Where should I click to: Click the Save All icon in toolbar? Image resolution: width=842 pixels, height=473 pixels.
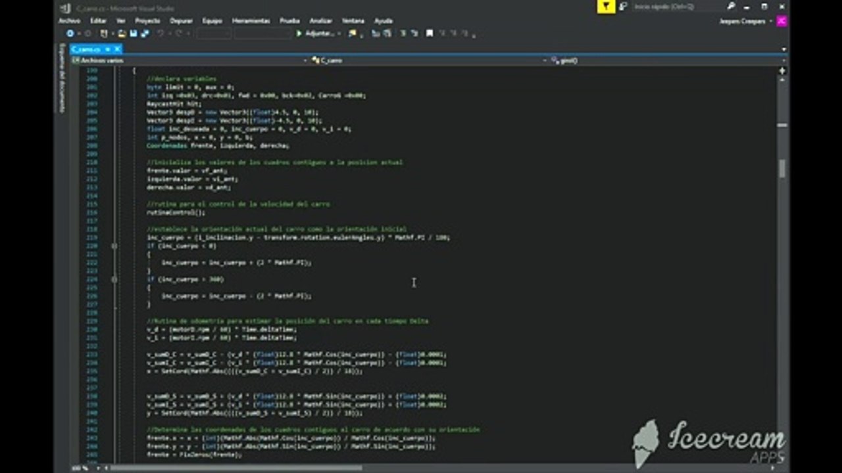pos(145,33)
